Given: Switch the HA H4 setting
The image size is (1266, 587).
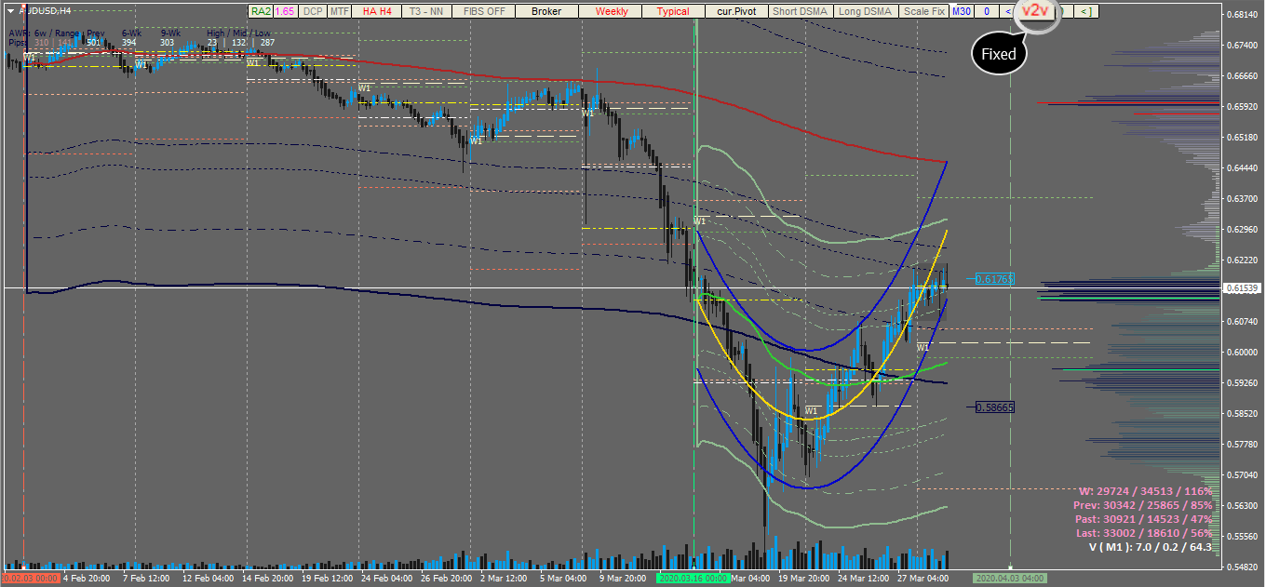Looking at the screenshot, I should click(377, 11).
